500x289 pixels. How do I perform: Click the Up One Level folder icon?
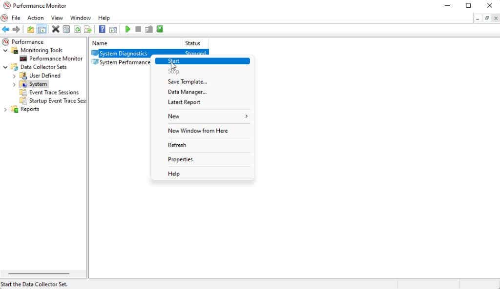(x=31, y=29)
